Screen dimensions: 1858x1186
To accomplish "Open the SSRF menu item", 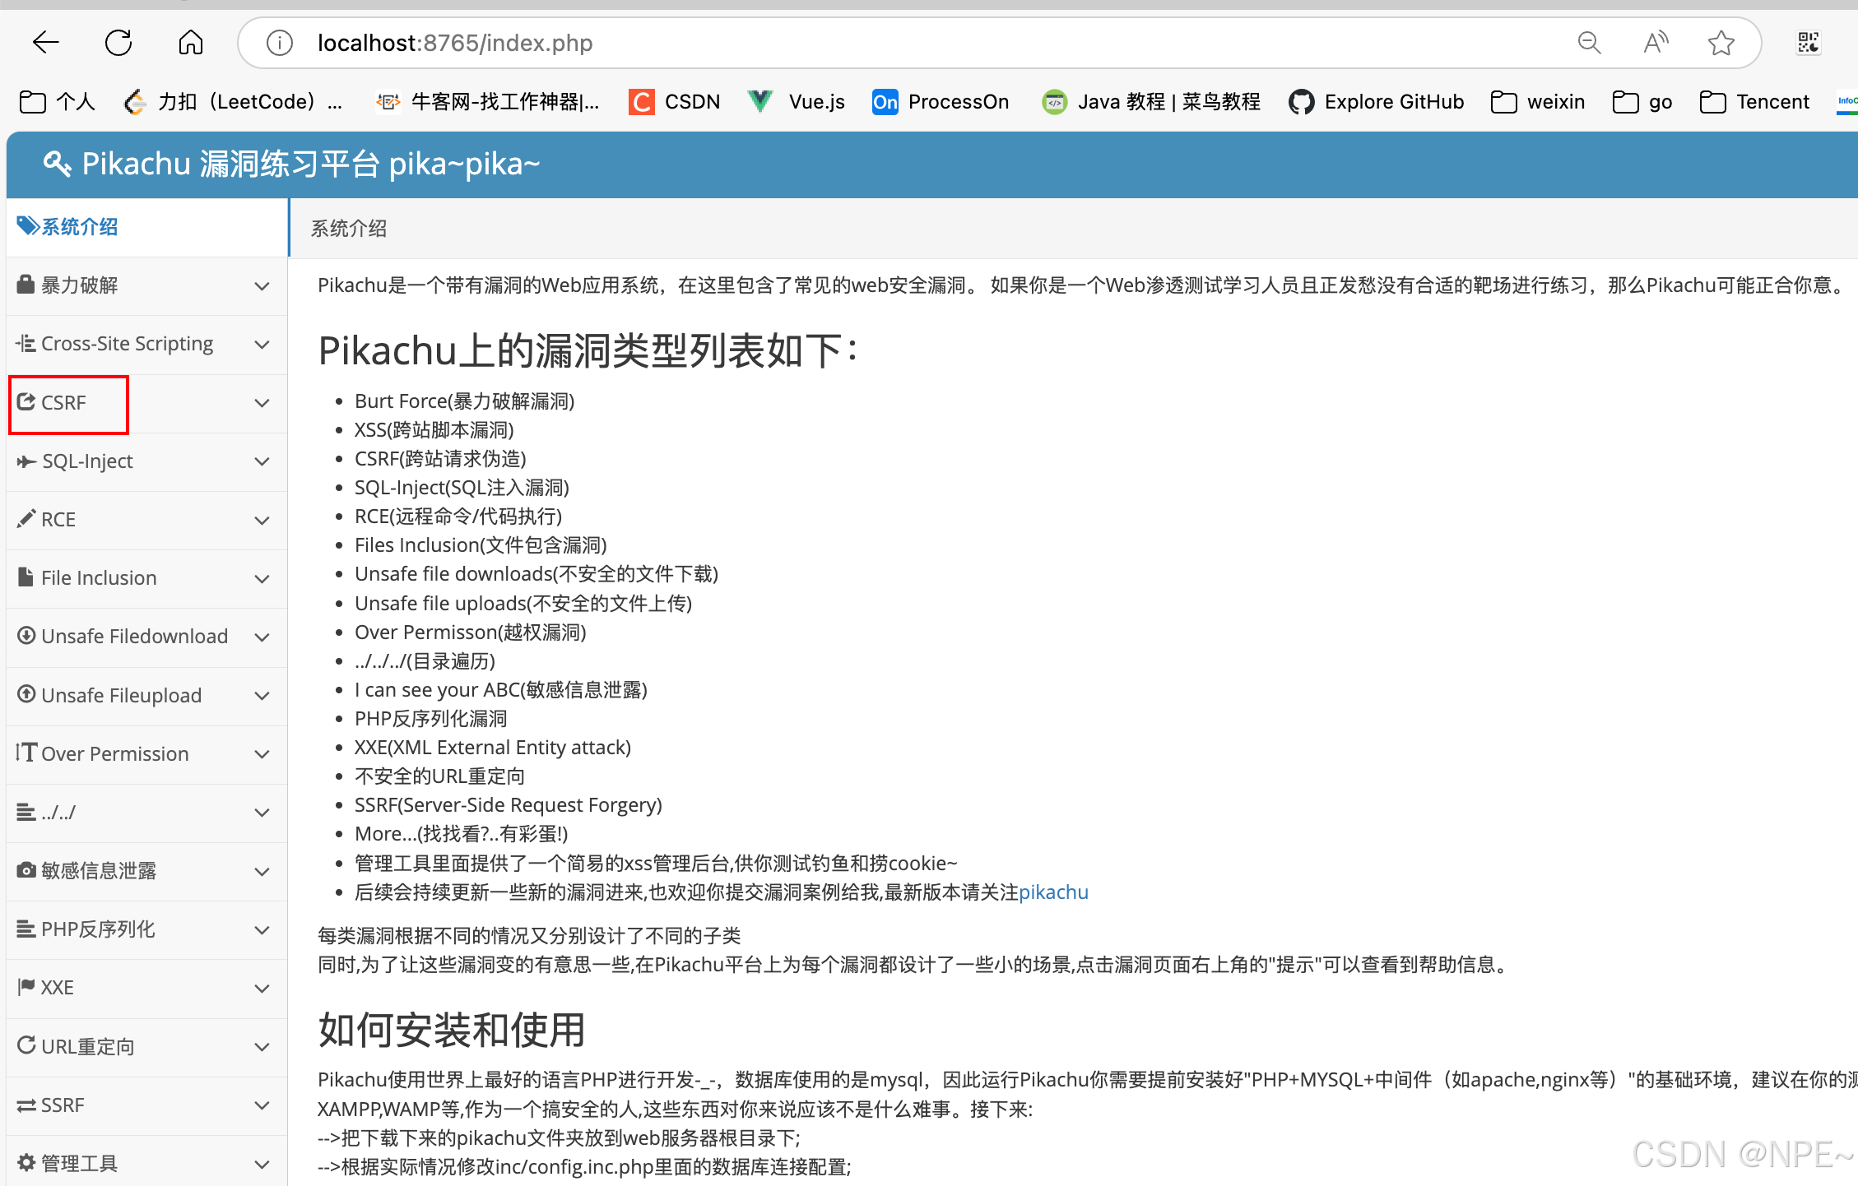I will 63,1105.
